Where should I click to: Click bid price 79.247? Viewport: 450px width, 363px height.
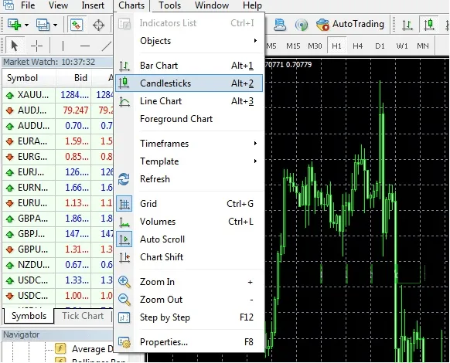pos(76,110)
